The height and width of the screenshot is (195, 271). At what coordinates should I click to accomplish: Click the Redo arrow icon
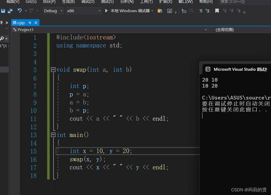tap(31, 11)
